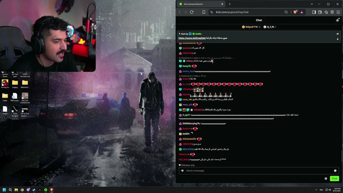The width and height of the screenshot is (343, 193).
Task: Open the emoji picker in chat input
Action: pos(335,171)
